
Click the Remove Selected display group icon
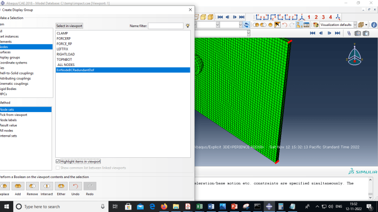tap(263, 25)
